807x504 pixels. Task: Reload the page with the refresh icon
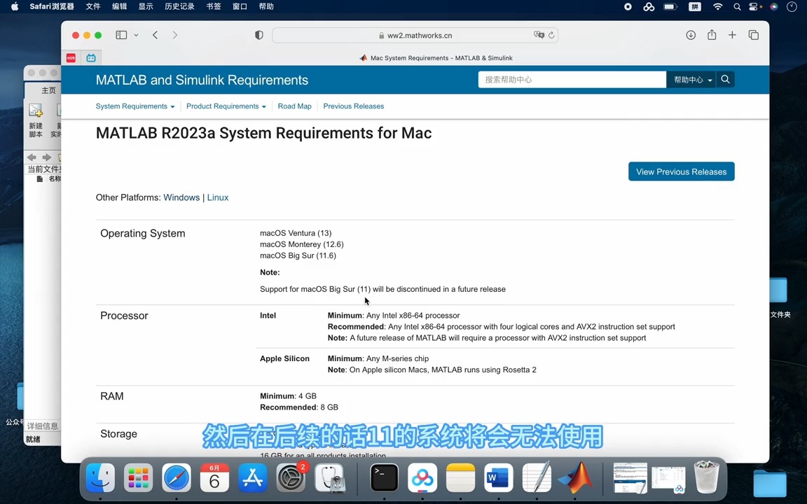pyautogui.click(x=551, y=35)
